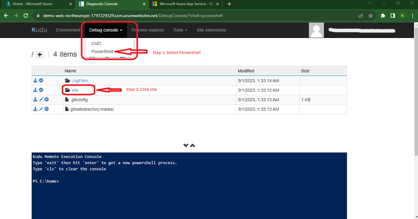The height and width of the screenshot is (219, 418).
Task: Reload the browser page
Action: (x=26, y=16)
